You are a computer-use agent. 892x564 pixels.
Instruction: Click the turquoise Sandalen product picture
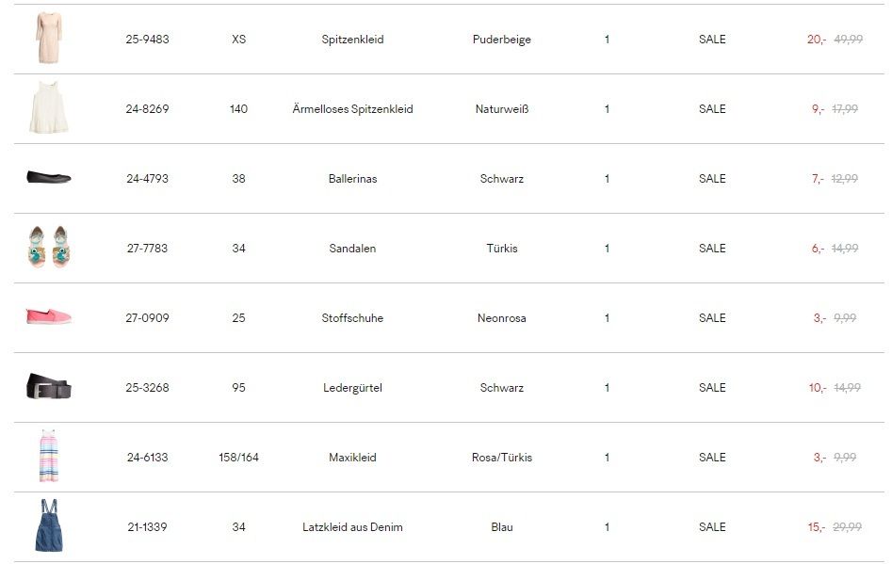[49, 247]
